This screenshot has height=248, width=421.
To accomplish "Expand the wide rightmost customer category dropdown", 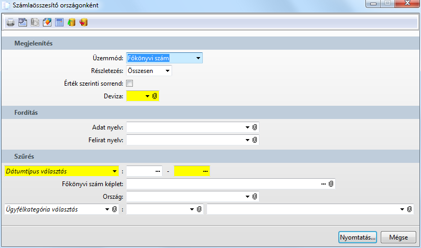I will [x=402, y=209].
